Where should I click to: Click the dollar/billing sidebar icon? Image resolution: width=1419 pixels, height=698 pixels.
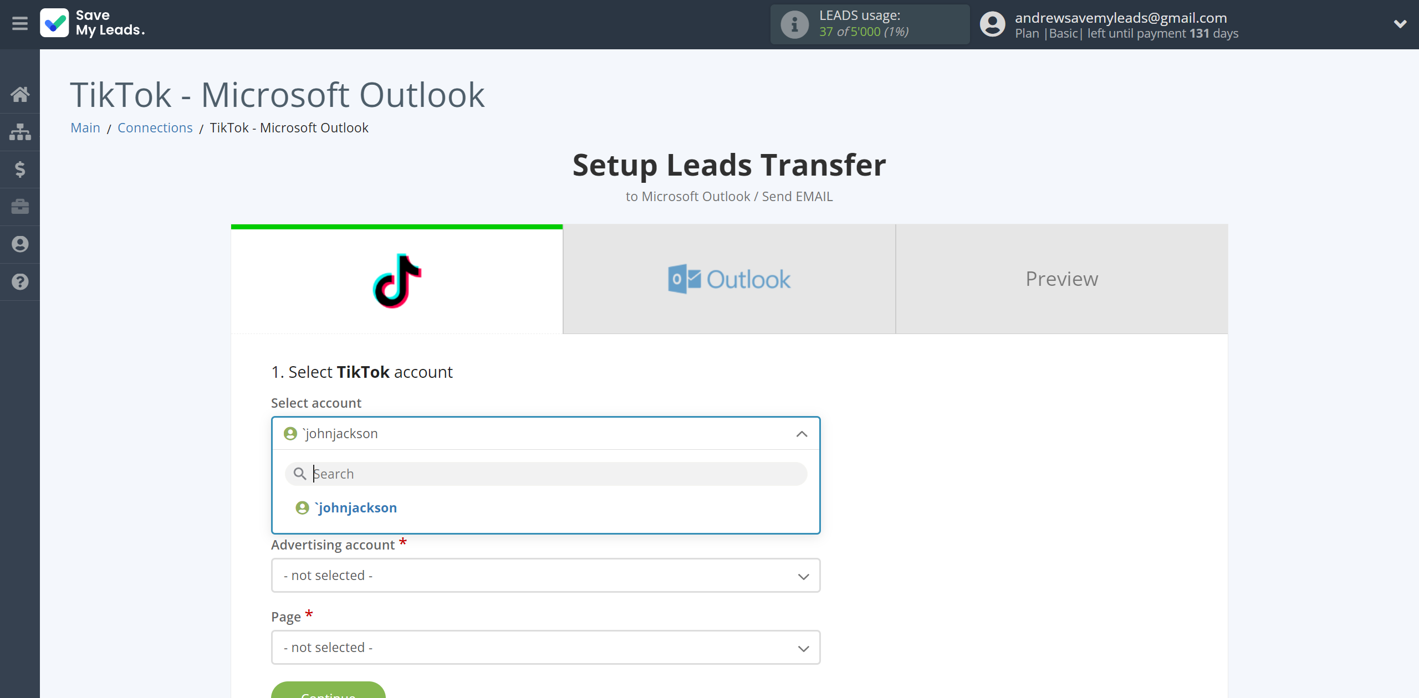[20, 169]
